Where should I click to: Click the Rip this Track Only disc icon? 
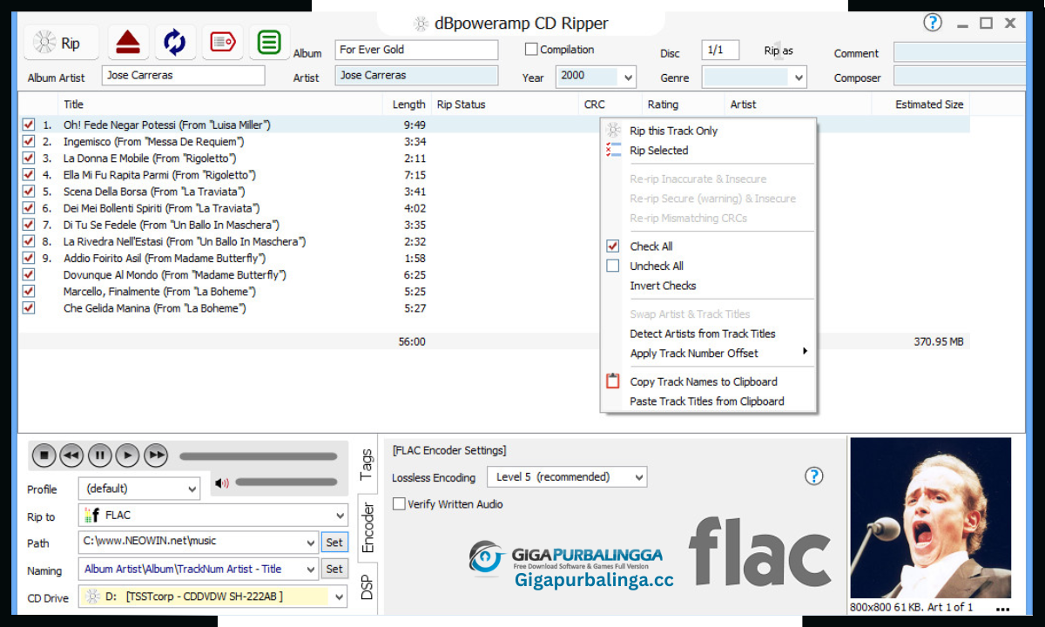(x=614, y=131)
